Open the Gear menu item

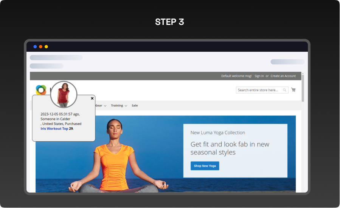pyautogui.click(x=99, y=106)
